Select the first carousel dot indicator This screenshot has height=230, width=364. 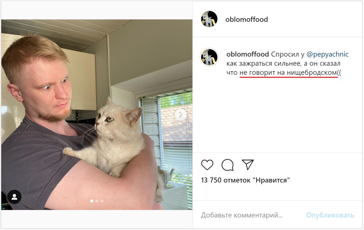(x=92, y=201)
